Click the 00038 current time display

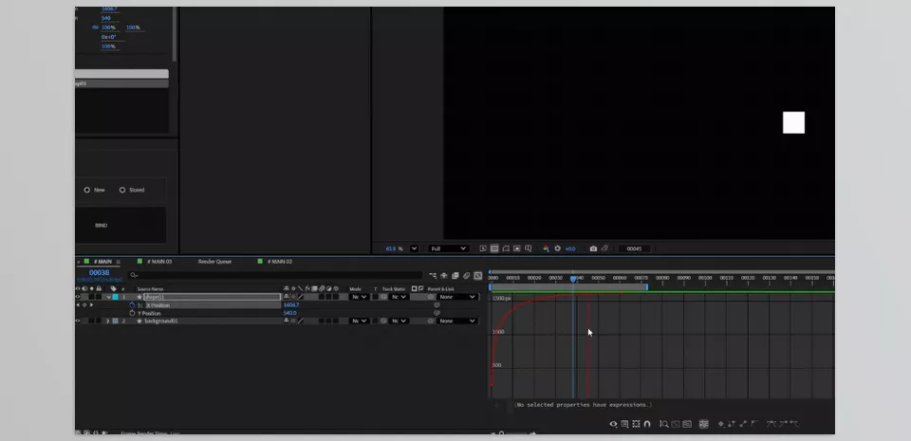99,273
